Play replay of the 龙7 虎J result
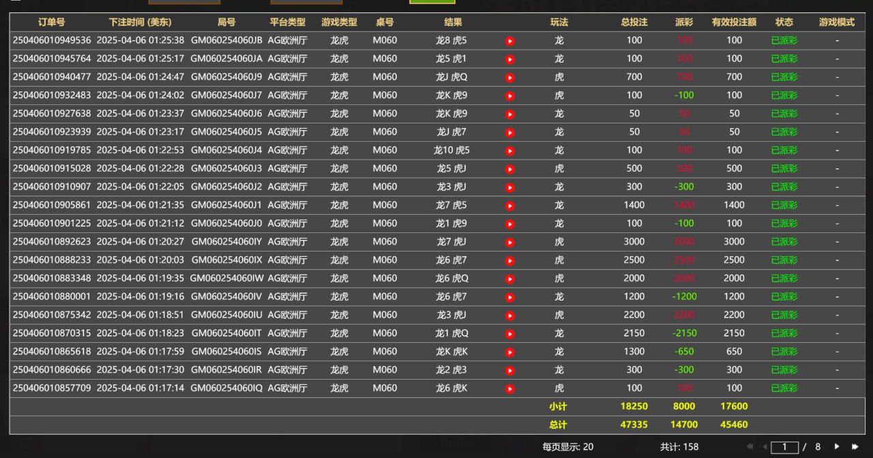Image resolution: width=873 pixels, height=458 pixels. (509, 242)
